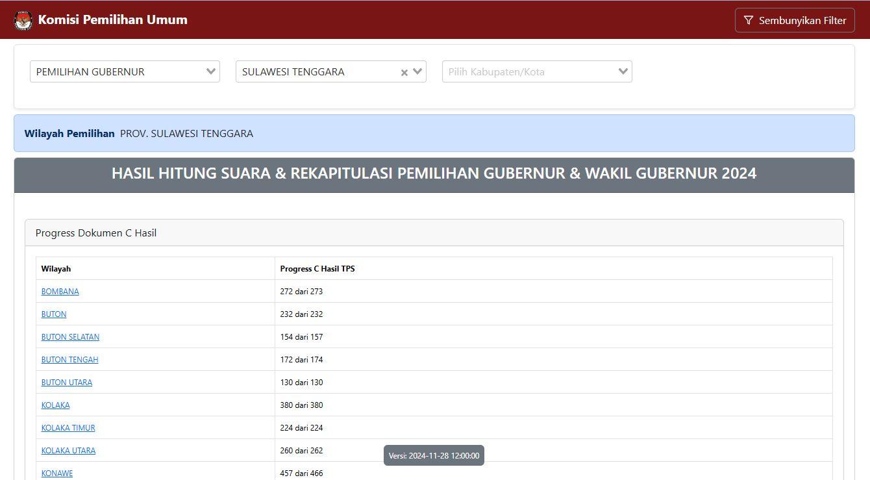Click the Wilayah column header
This screenshot has width=870, height=480.
56,269
